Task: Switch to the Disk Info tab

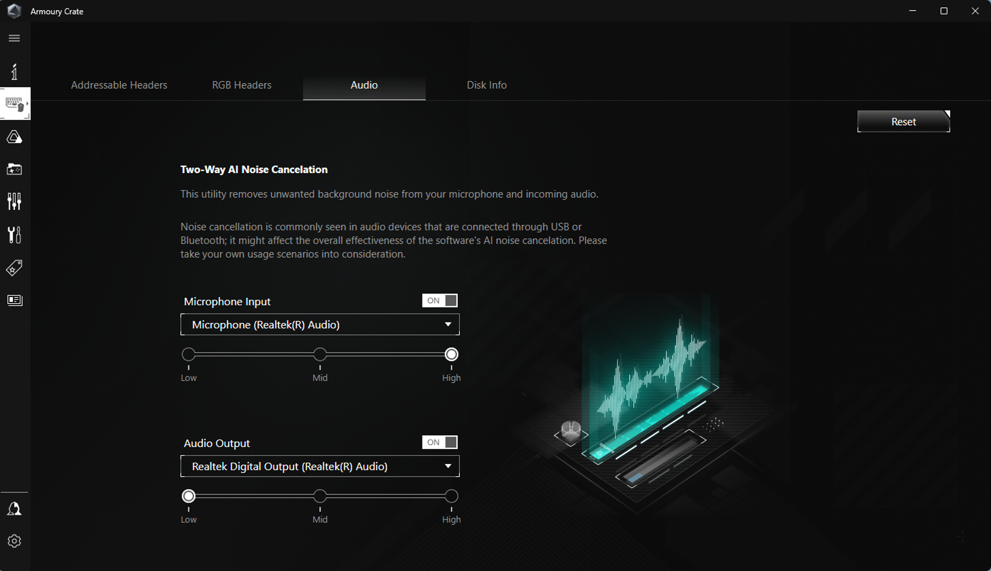Action: click(486, 85)
